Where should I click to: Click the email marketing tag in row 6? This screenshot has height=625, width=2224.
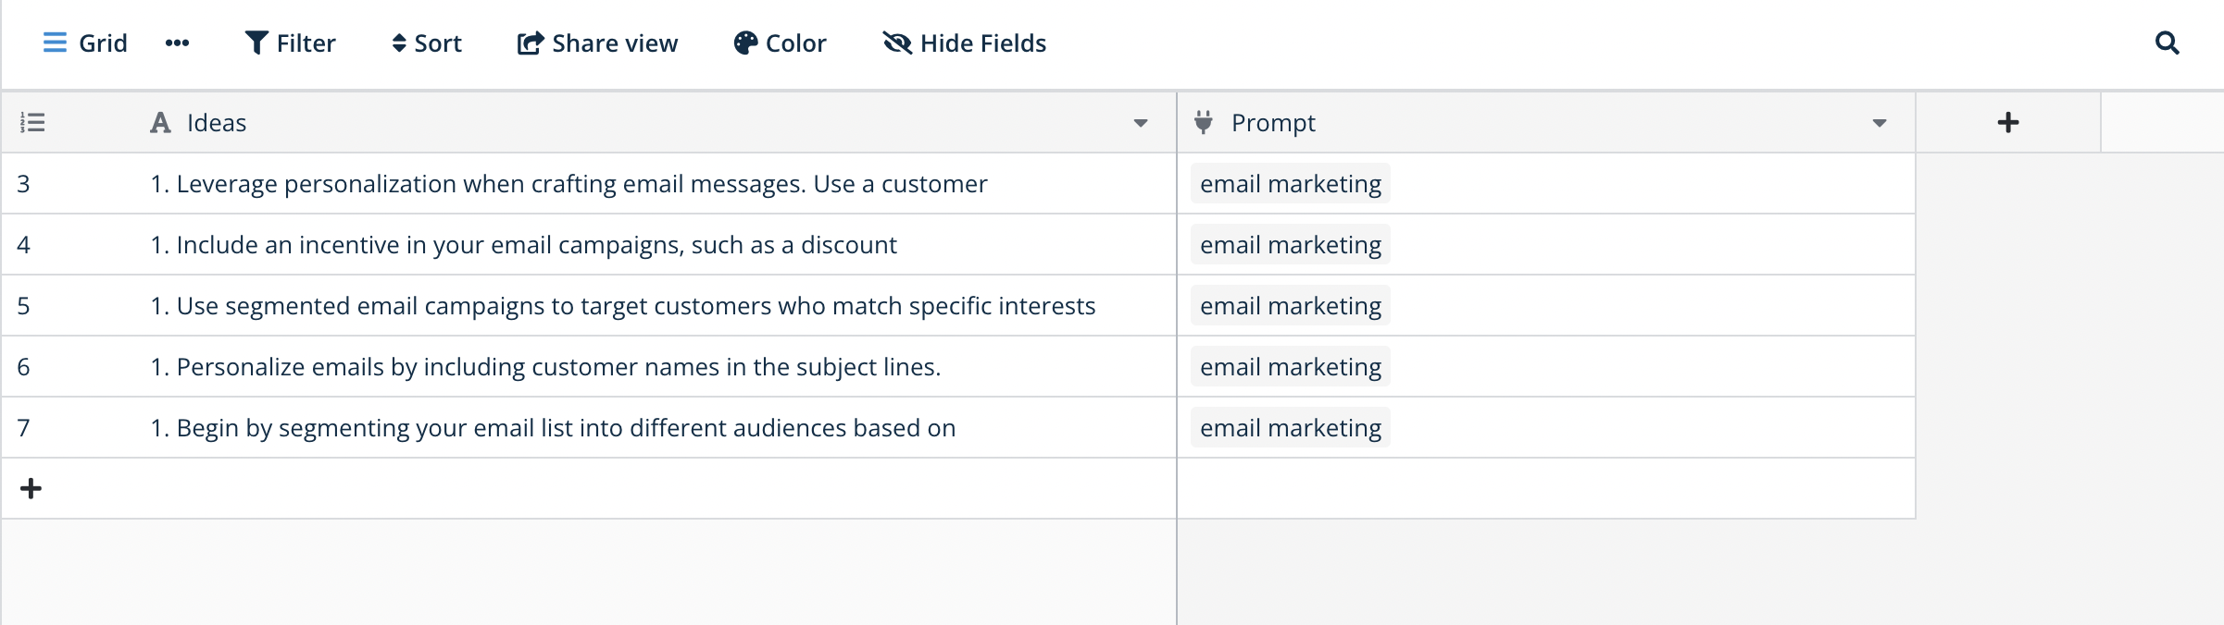[x=1291, y=367]
